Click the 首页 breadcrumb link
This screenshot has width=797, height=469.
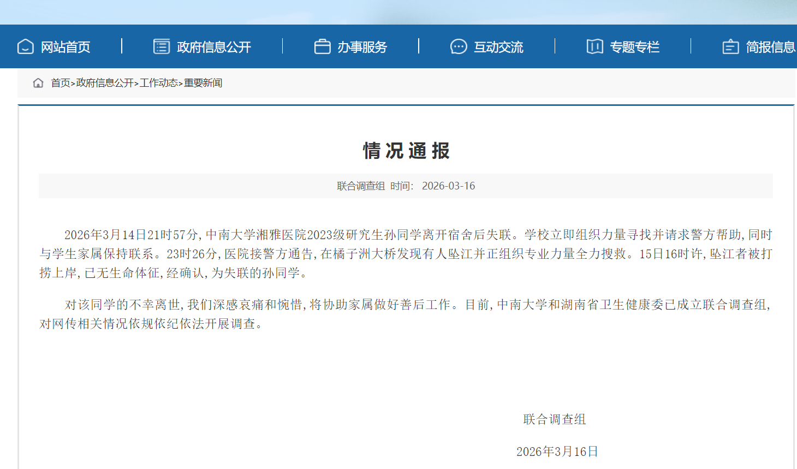coord(61,83)
